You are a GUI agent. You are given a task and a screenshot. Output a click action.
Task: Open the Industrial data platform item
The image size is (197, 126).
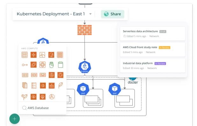153,66
